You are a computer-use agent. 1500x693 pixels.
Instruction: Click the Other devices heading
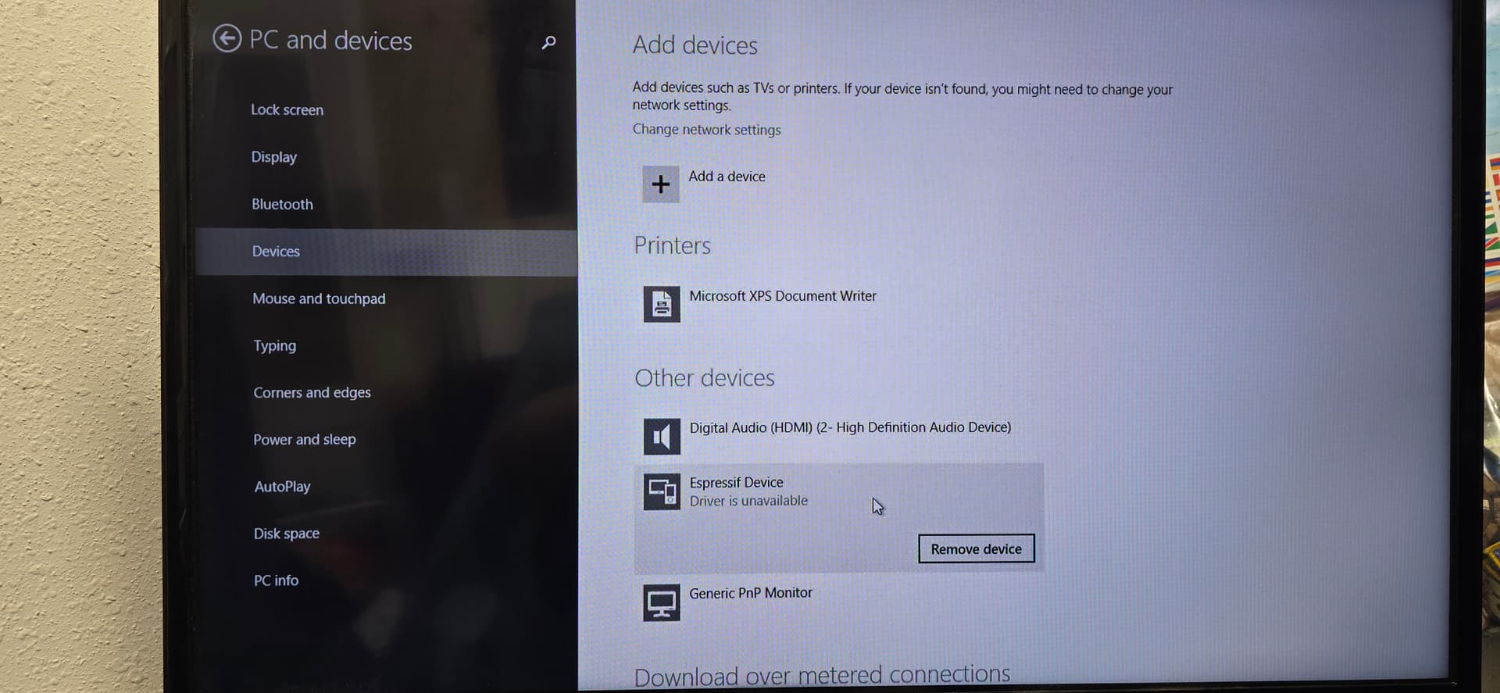(705, 378)
